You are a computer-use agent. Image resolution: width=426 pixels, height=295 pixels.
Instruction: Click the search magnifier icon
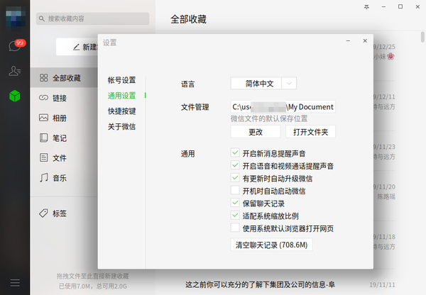(x=42, y=18)
